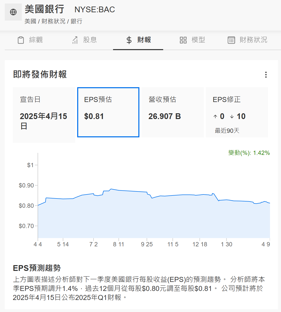The width and height of the screenshot is (281, 312).
Task: Click the 11 5 date marker
Action: click(173, 244)
